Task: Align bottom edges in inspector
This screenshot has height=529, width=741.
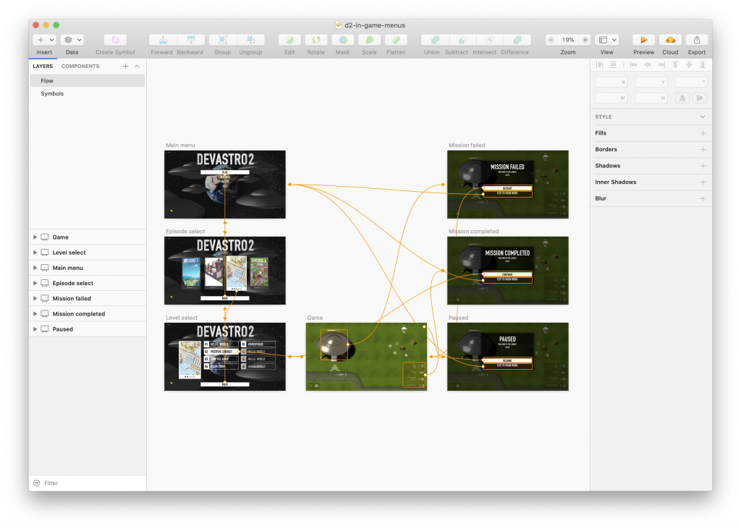Action: click(703, 64)
